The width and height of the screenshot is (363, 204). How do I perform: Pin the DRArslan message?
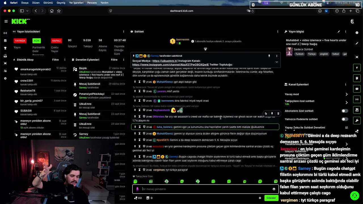pos(272,113)
